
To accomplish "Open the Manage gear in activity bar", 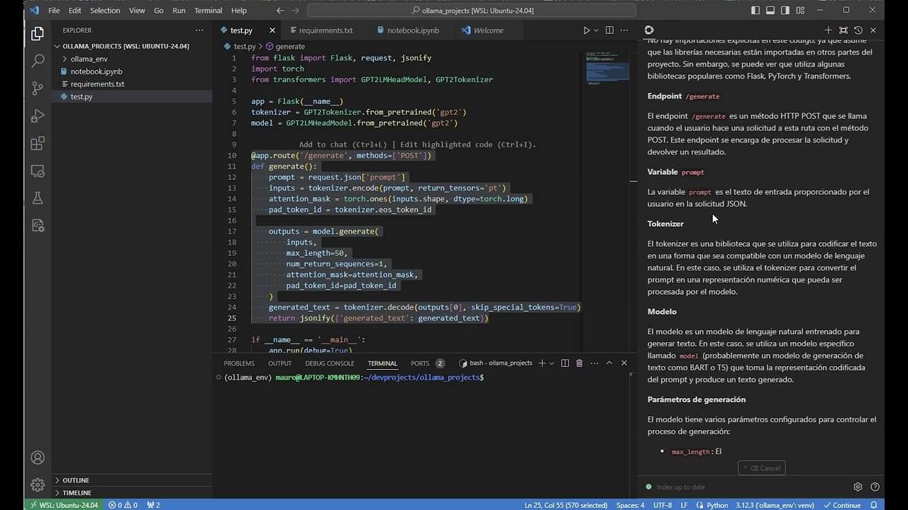I will click(38, 485).
